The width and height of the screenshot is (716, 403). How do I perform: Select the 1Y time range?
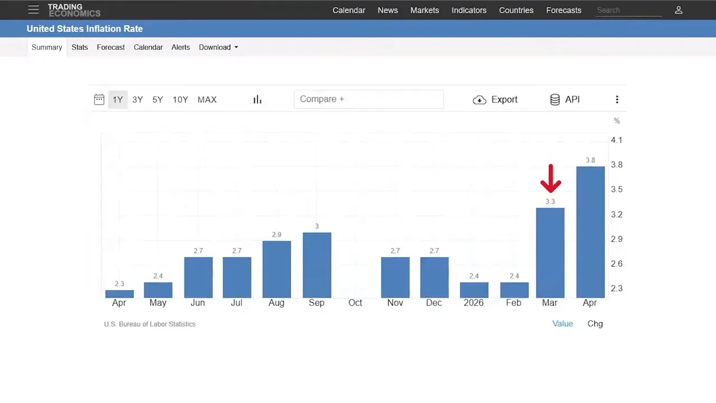click(x=117, y=100)
